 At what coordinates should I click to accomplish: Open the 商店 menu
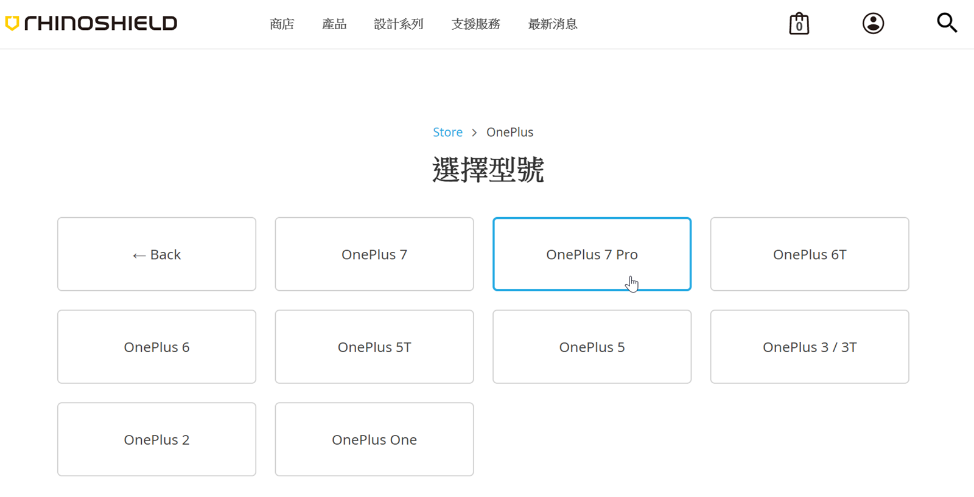point(282,24)
